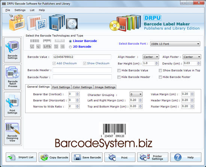Adjust Header Margin spinner
This screenshot has width=206, height=167.
coord(192,100)
